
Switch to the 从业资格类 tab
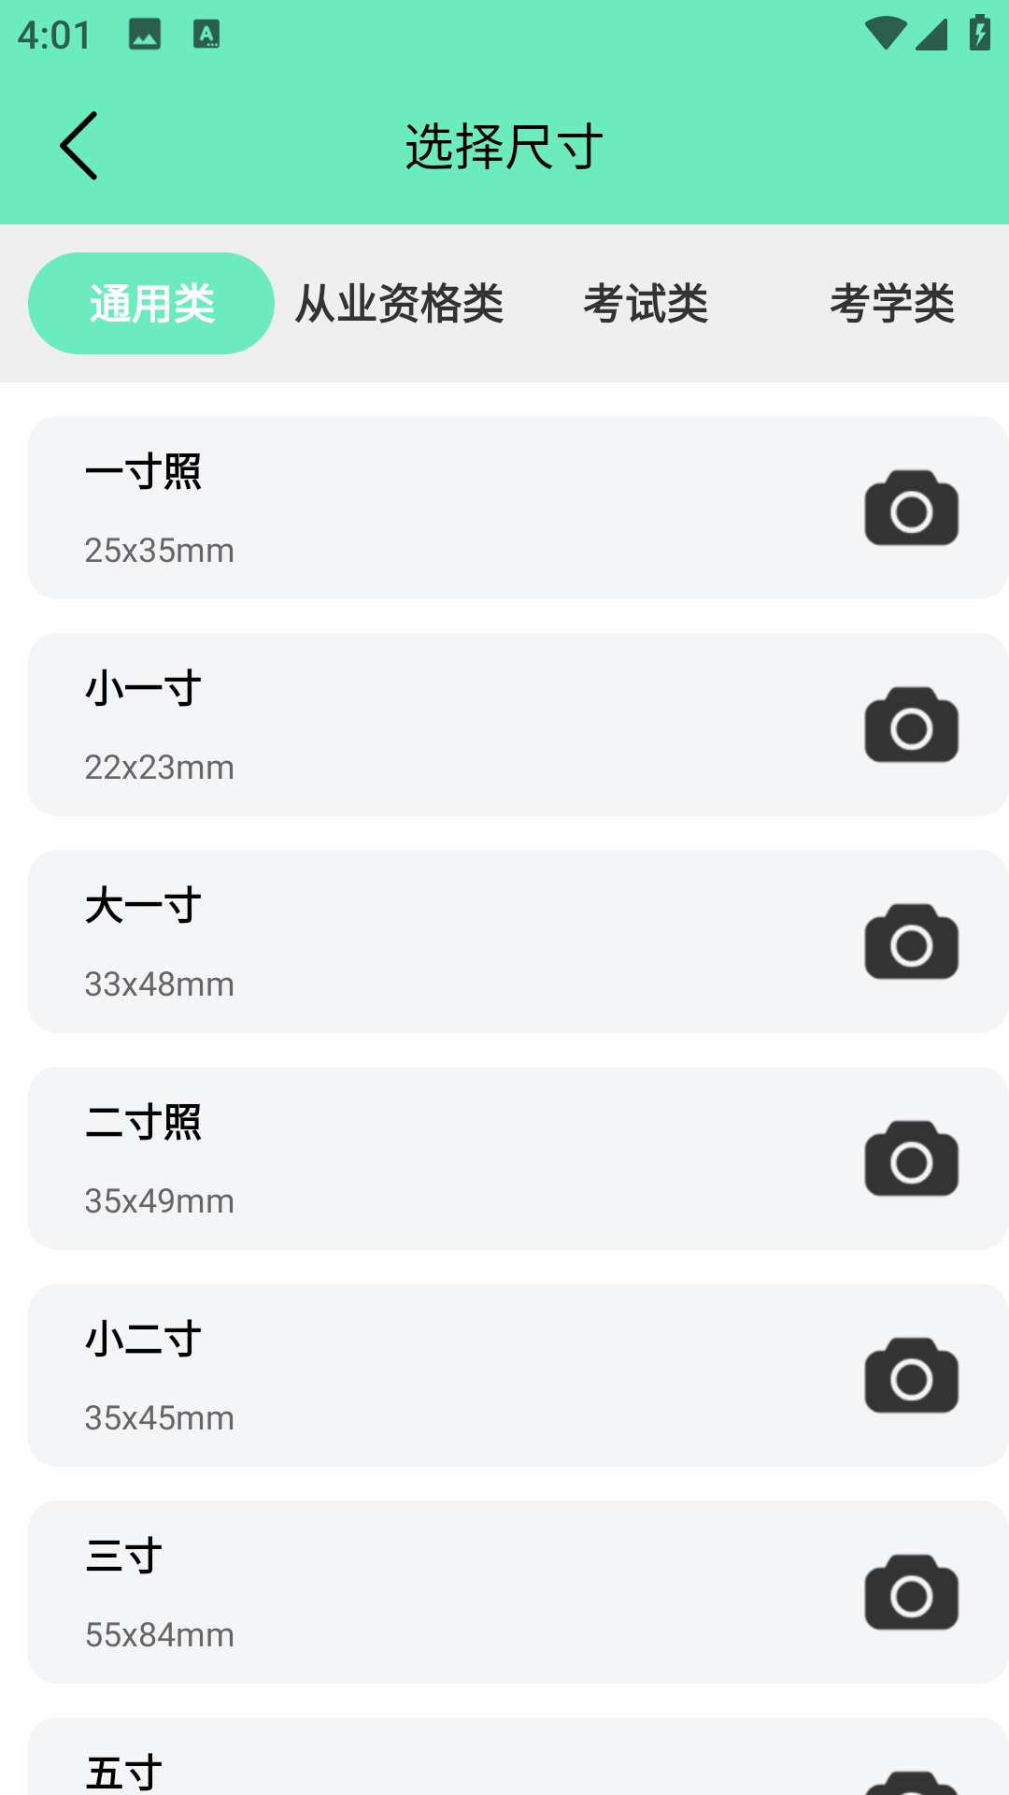pos(399,304)
